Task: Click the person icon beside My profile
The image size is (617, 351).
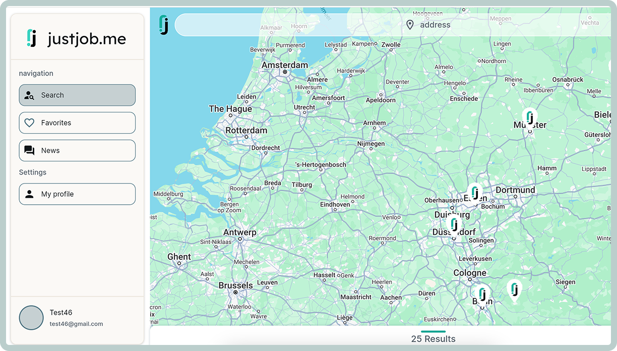Action: pos(29,194)
